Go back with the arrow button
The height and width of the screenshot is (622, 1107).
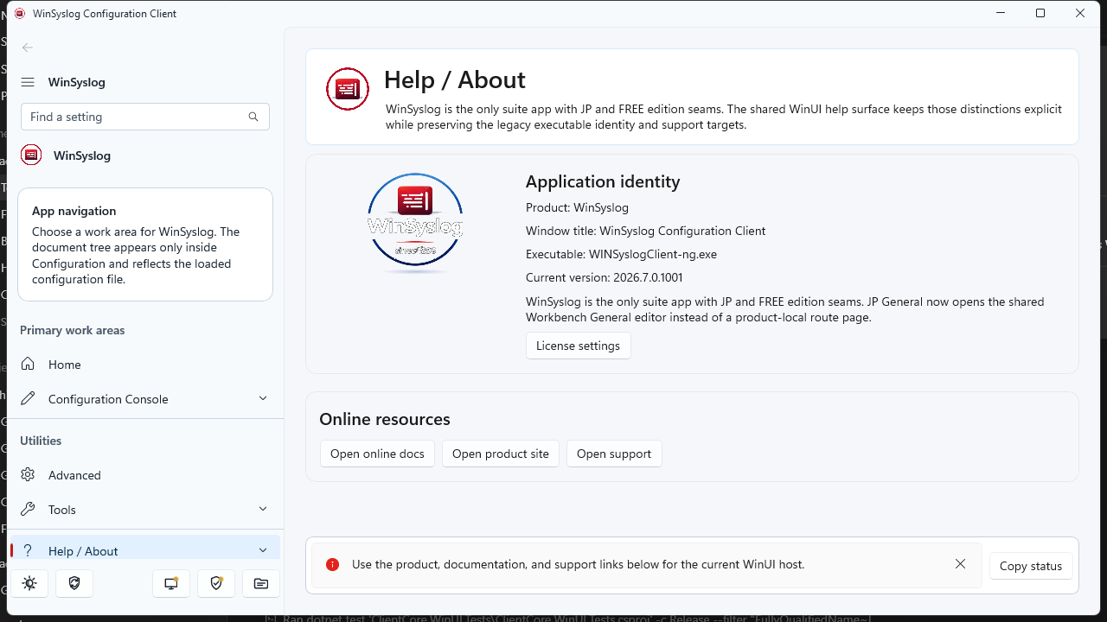(28, 48)
